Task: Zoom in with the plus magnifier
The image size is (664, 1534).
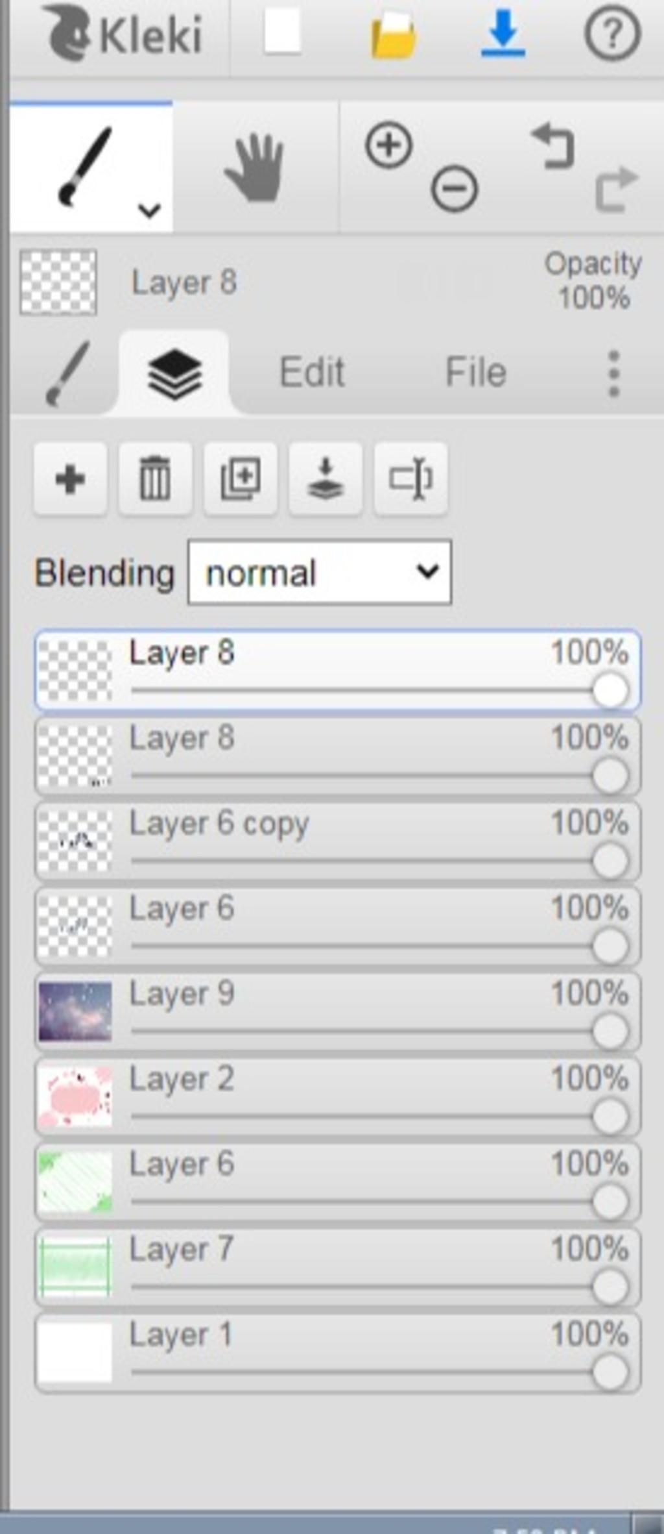Action: (389, 145)
